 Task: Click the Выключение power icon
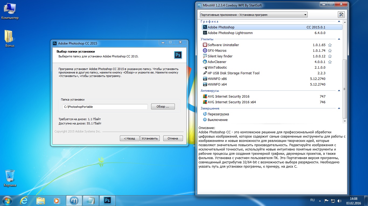point(205,120)
